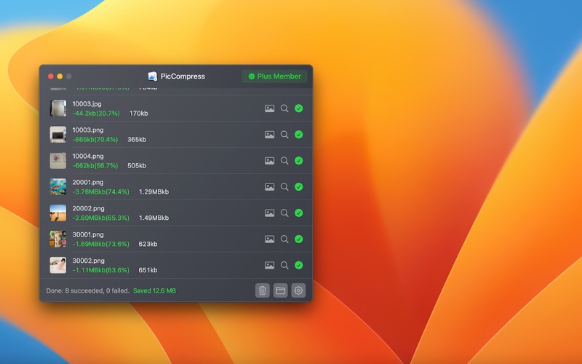582x364 pixels.
Task: Click resulting size 1.49MBkb
Action: point(154,218)
